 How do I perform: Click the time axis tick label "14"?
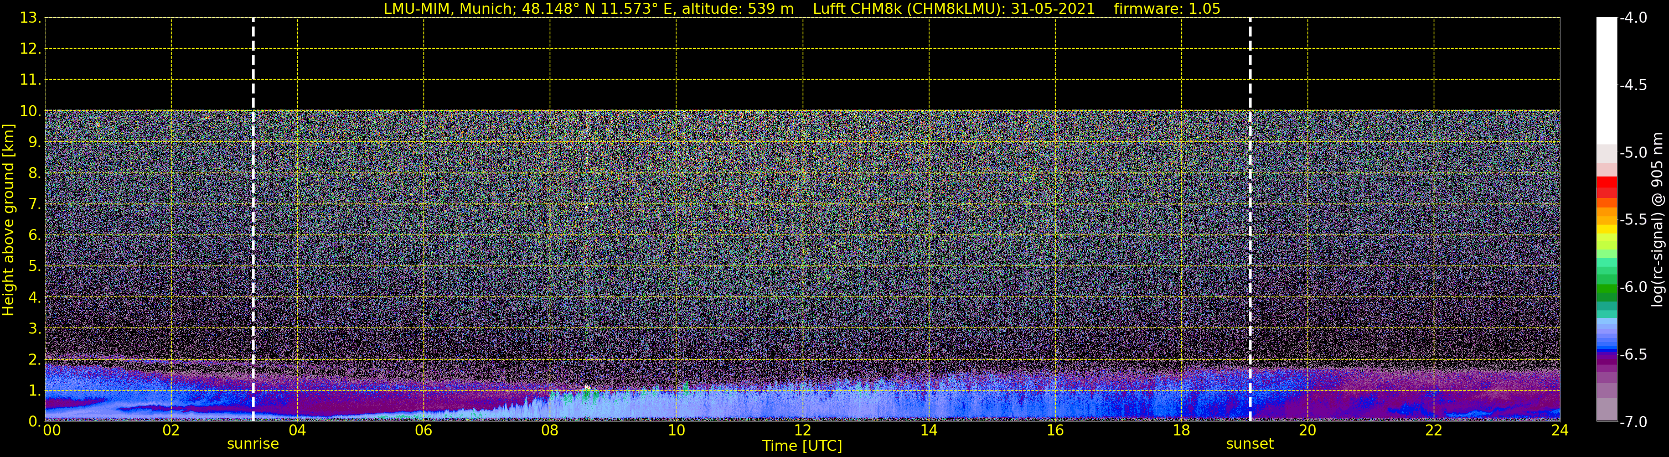click(x=929, y=430)
